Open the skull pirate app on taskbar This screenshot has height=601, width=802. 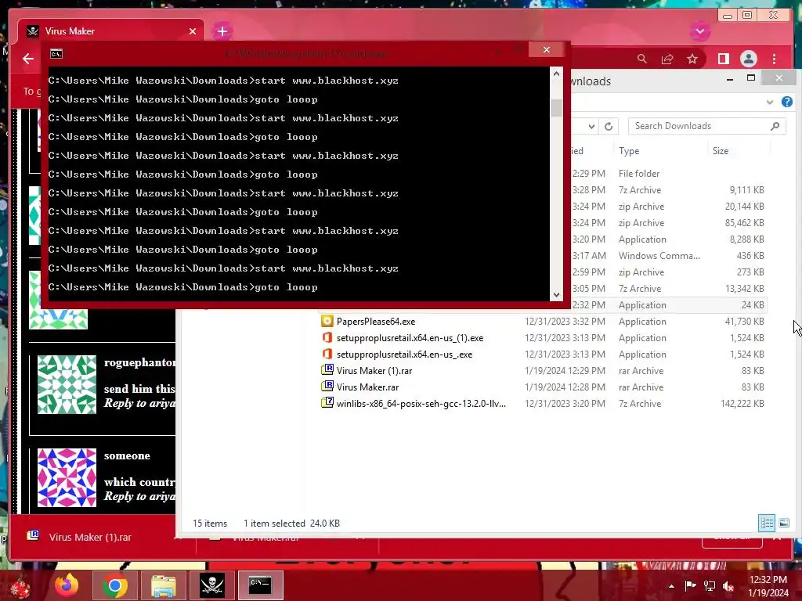pyautogui.click(x=212, y=585)
